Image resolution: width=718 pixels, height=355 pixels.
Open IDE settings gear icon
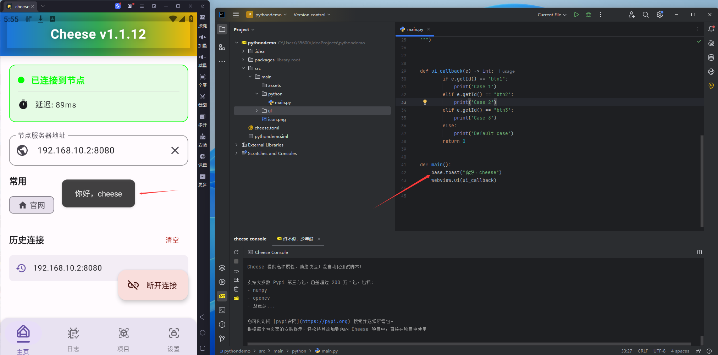click(x=660, y=15)
